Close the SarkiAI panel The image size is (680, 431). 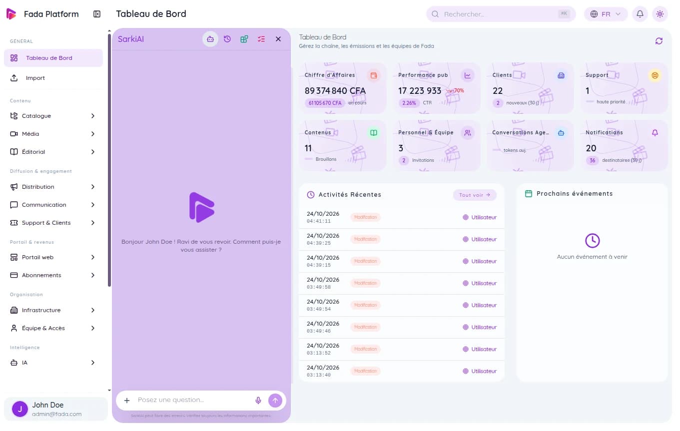click(278, 39)
